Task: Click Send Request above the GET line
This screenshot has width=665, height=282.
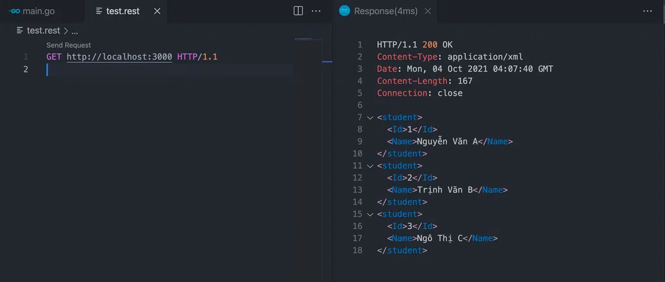Action: click(x=69, y=45)
